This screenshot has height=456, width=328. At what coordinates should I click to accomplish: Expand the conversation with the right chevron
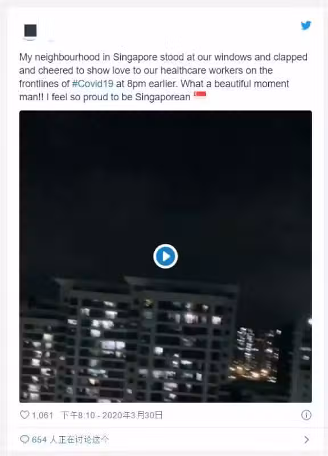[x=306, y=439]
